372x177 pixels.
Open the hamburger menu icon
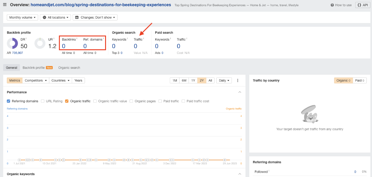[x=5, y=5]
